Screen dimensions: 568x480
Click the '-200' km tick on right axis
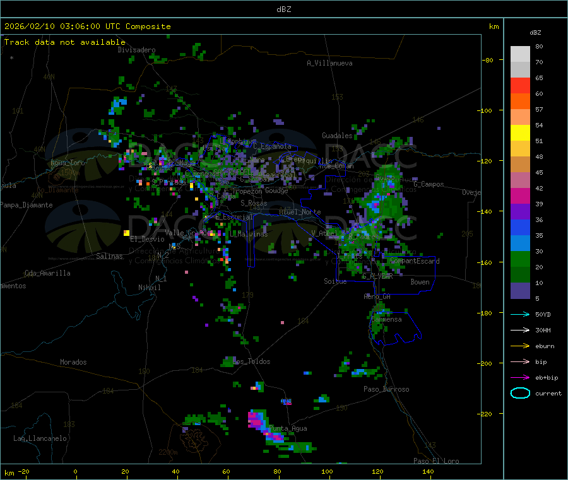click(x=486, y=363)
